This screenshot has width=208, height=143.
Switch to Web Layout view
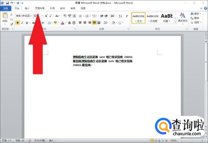[x=159, y=141]
